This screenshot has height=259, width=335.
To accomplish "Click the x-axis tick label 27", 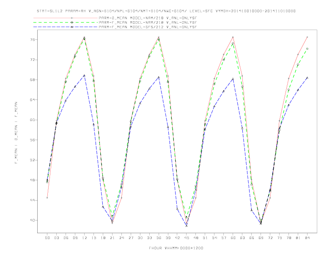I will coord(131,238).
